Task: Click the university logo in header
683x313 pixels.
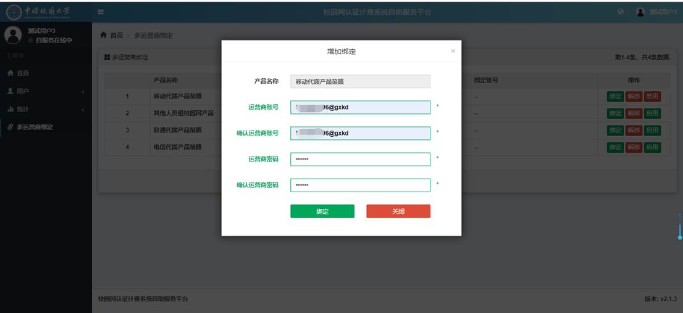Action: (x=38, y=12)
